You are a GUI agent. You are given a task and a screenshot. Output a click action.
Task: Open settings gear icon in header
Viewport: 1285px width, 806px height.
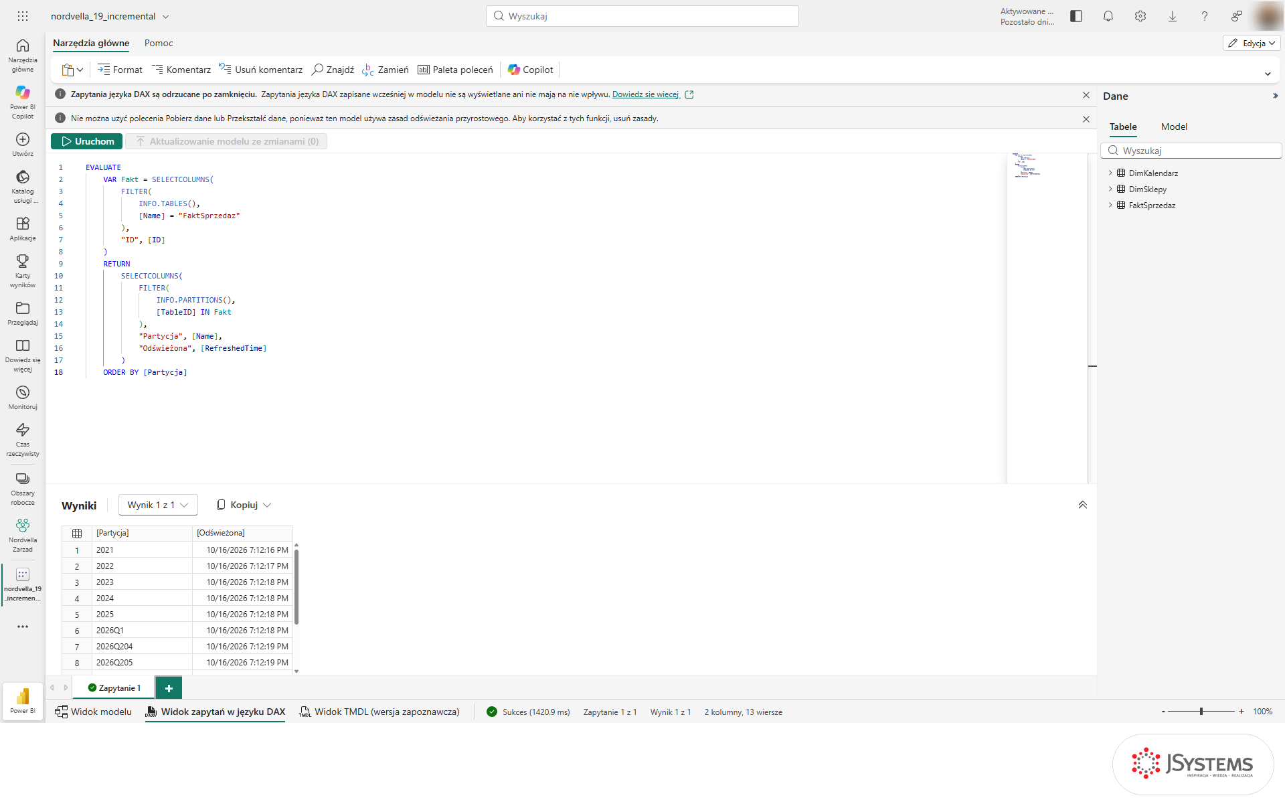(1140, 16)
